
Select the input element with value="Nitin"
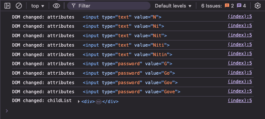(x=128, y=54)
